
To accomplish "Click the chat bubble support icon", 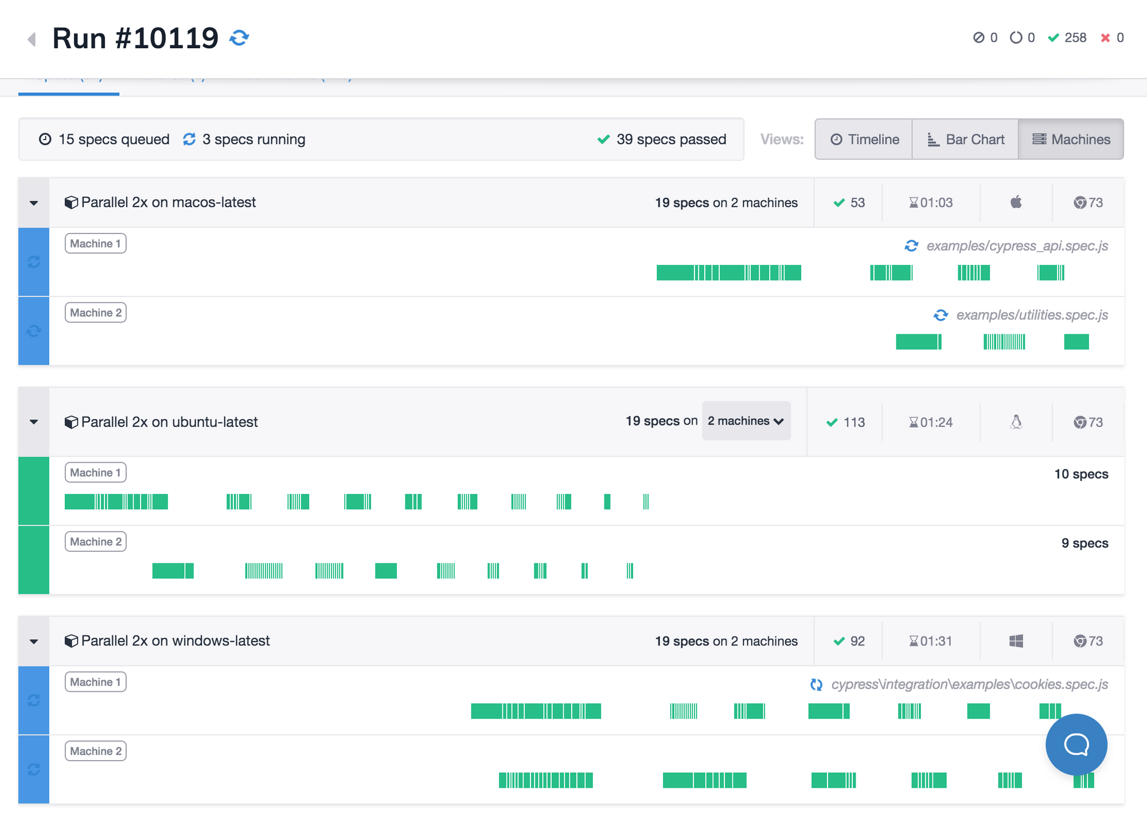I will click(1076, 744).
